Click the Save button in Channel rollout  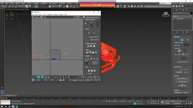point(185,93)
